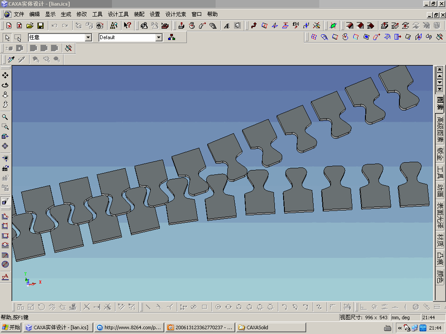Click the 开始 Start button
446x334 pixels.
pos(11,327)
